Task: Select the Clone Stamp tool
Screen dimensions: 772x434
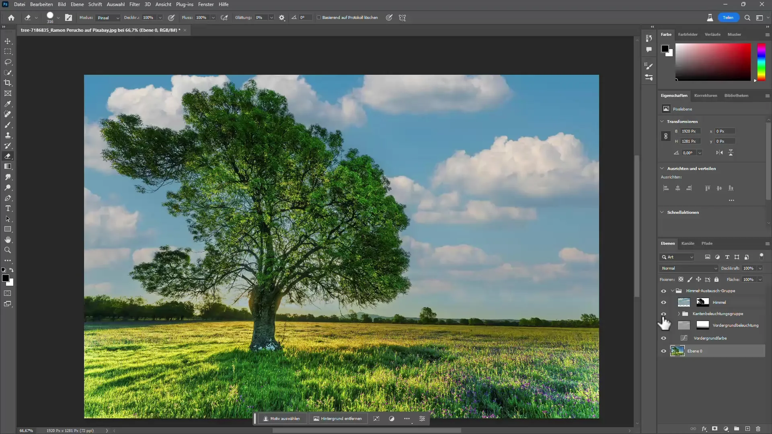Action: click(8, 135)
